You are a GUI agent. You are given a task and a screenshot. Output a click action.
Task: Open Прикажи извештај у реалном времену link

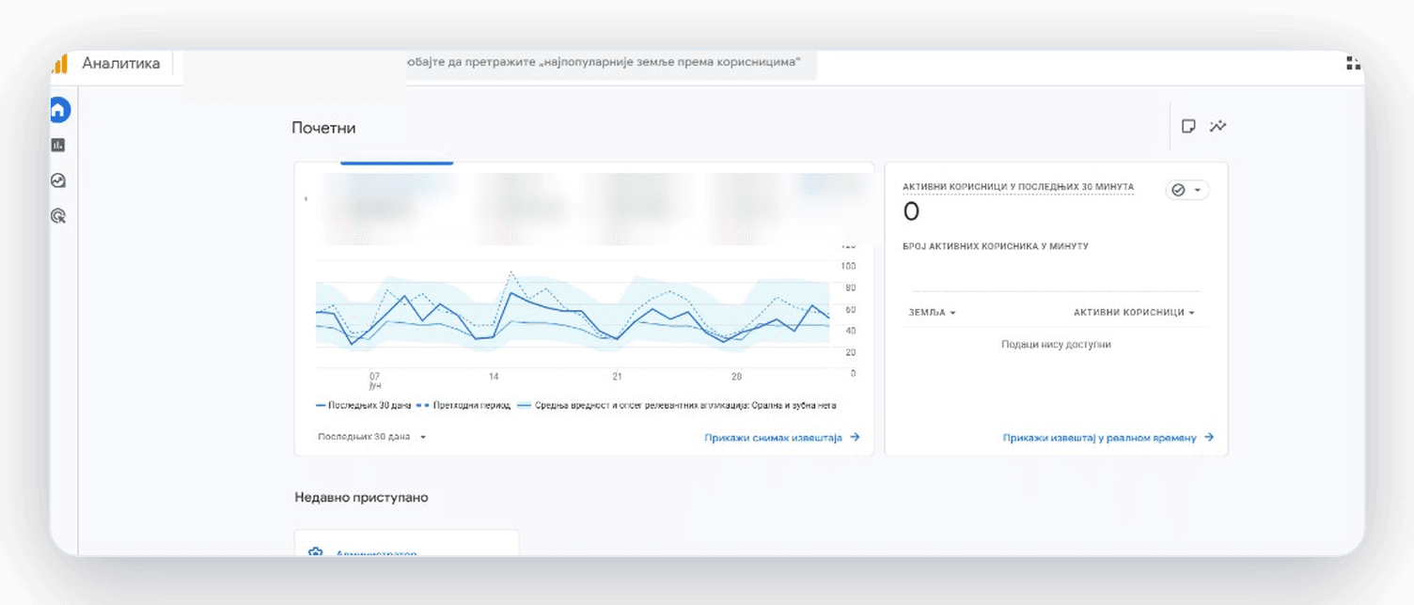tap(1108, 438)
